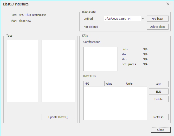The height and width of the screenshot is (136, 174).
Task: Click the 'SHOTPlus Testing site' text
Action: click(32, 15)
